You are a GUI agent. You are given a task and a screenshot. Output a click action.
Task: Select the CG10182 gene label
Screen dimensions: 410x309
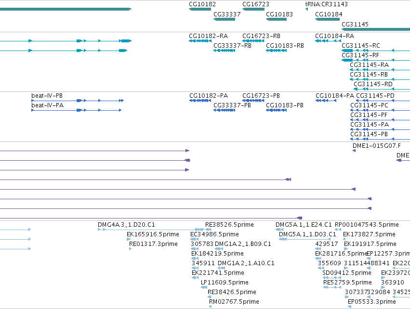(202, 4)
